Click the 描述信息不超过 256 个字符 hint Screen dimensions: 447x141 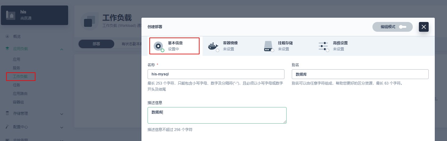170,129
